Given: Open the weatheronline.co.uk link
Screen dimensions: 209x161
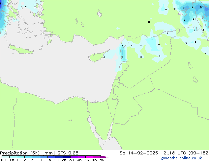Looking at the screenshot, I should coord(181,158).
